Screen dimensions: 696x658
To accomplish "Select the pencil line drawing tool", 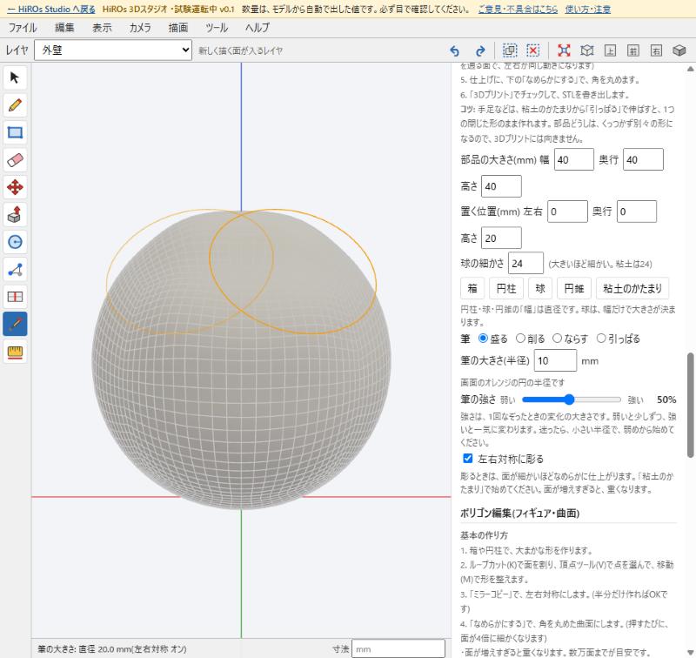I will 15,105.
